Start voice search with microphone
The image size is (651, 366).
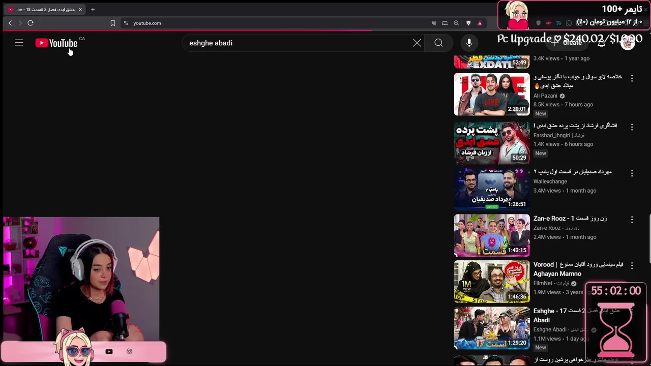[x=469, y=43]
